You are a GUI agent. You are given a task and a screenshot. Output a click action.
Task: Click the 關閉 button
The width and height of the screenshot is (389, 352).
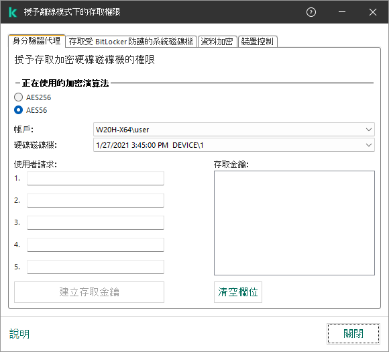353,334
